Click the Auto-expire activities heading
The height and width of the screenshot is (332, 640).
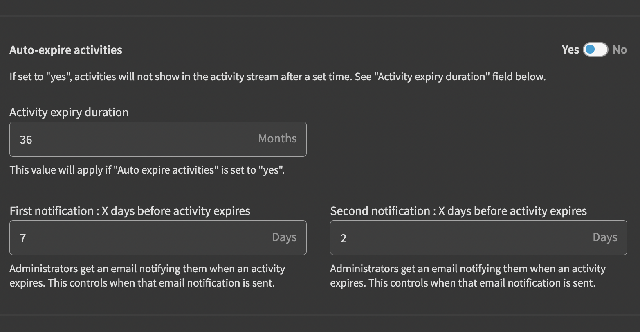click(65, 50)
